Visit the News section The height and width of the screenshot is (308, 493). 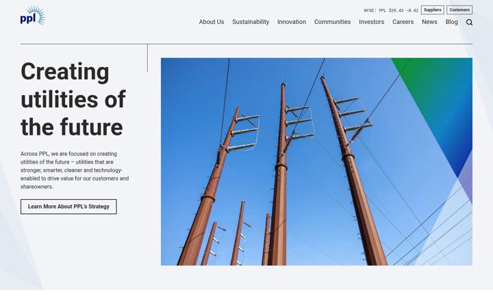coord(429,22)
